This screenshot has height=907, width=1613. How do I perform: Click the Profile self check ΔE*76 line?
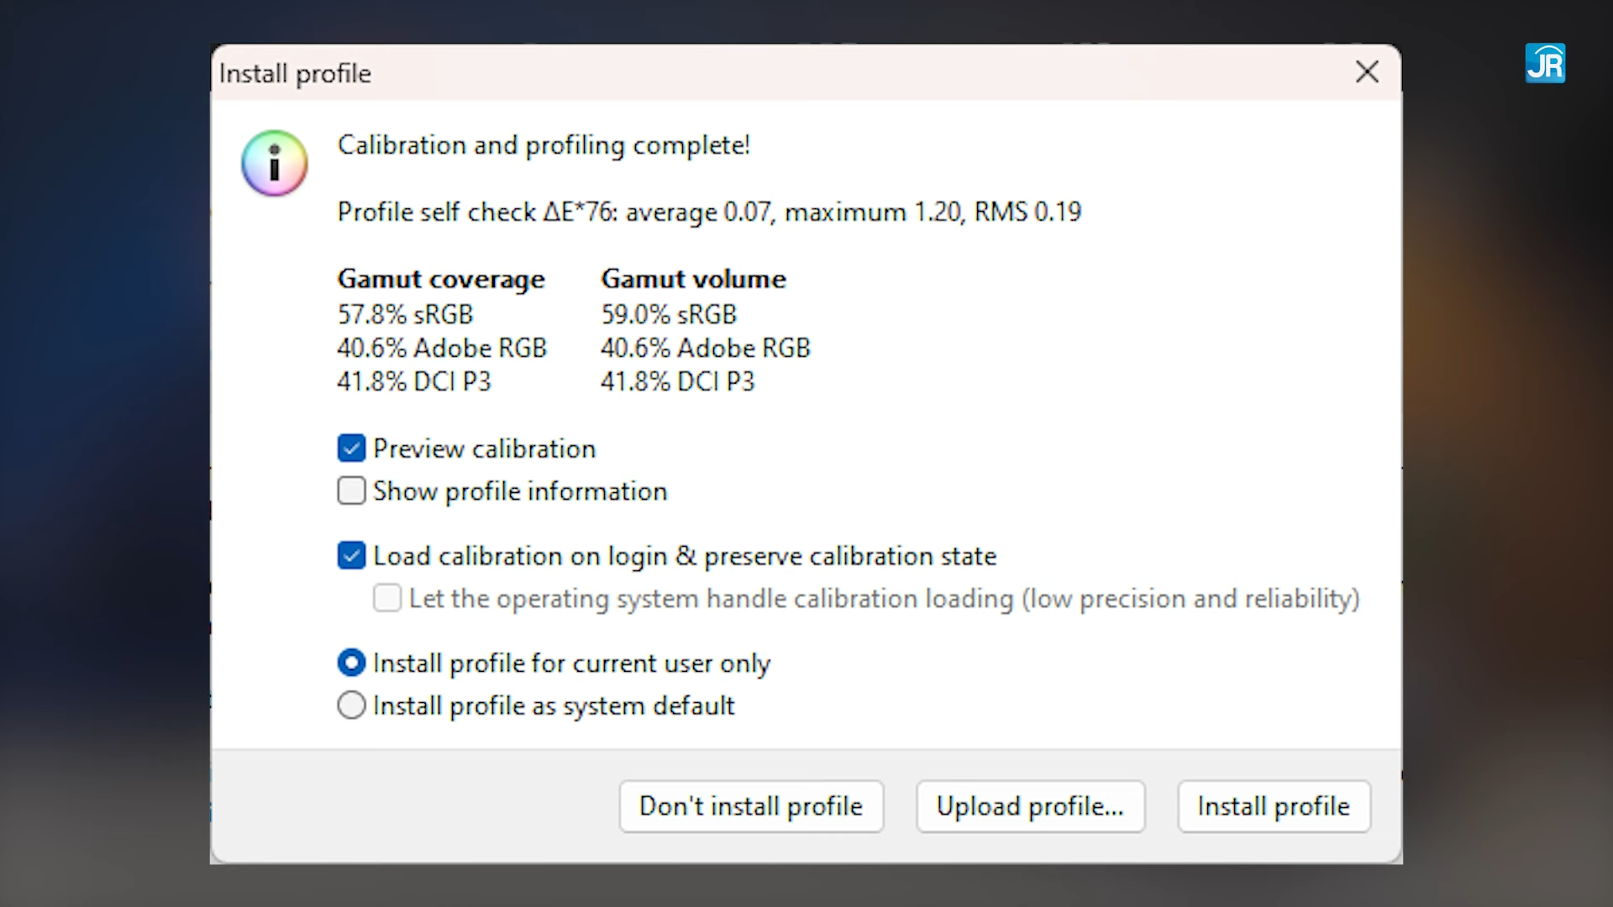click(x=709, y=212)
